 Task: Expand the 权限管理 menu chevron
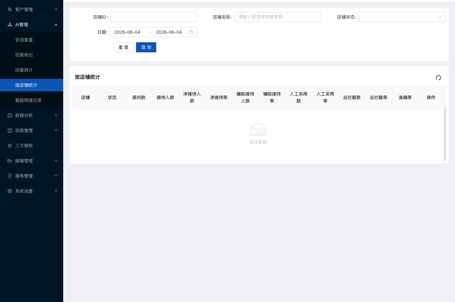coord(56,130)
